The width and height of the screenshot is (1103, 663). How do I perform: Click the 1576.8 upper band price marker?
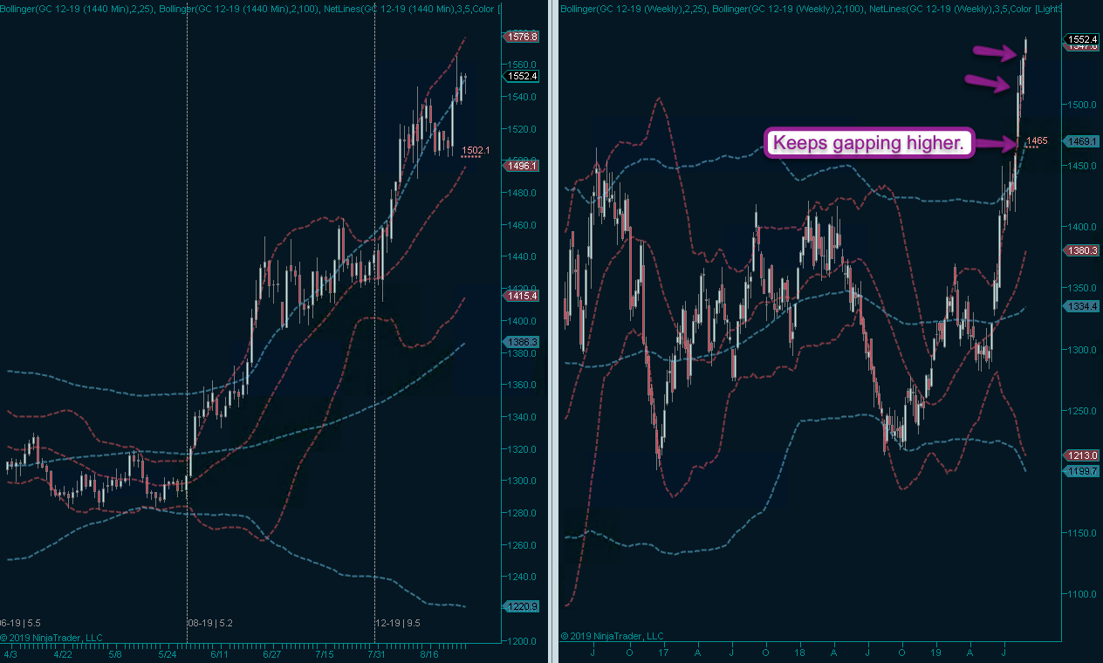coord(524,37)
